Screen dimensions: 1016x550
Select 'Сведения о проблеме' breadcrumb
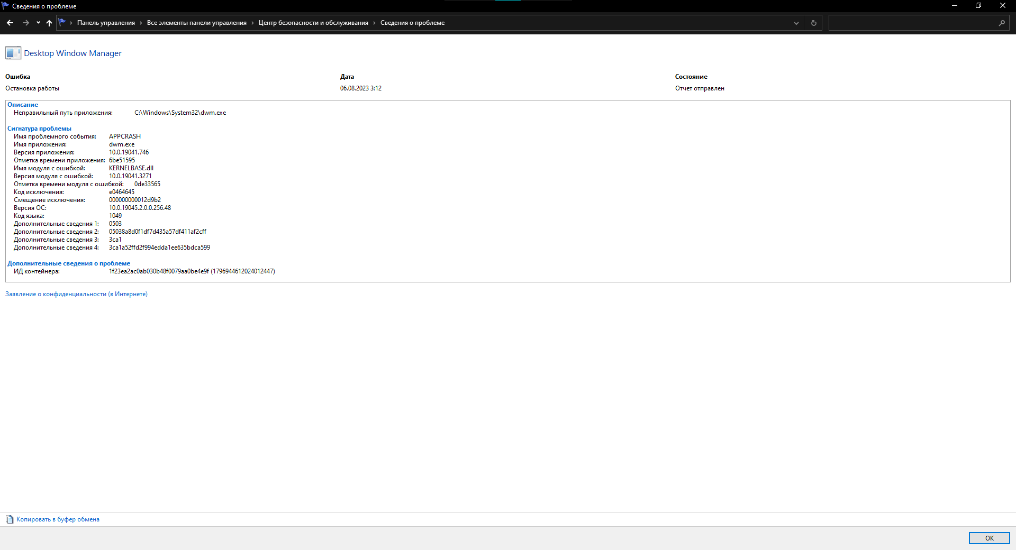[412, 23]
